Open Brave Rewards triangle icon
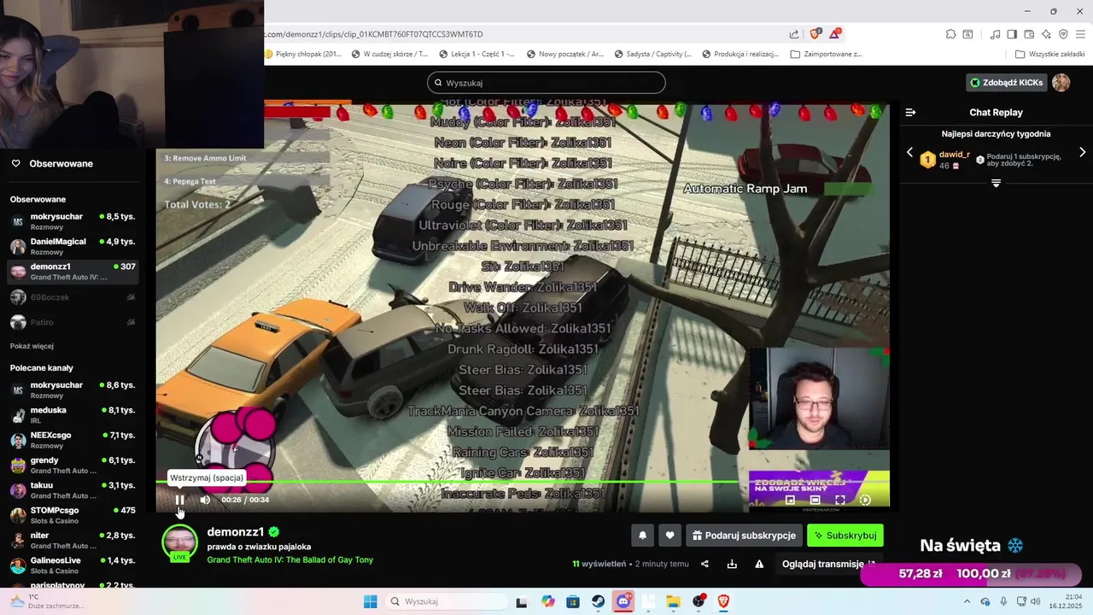The width and height of the screenshot is (1093, 615). click(835, 34)
